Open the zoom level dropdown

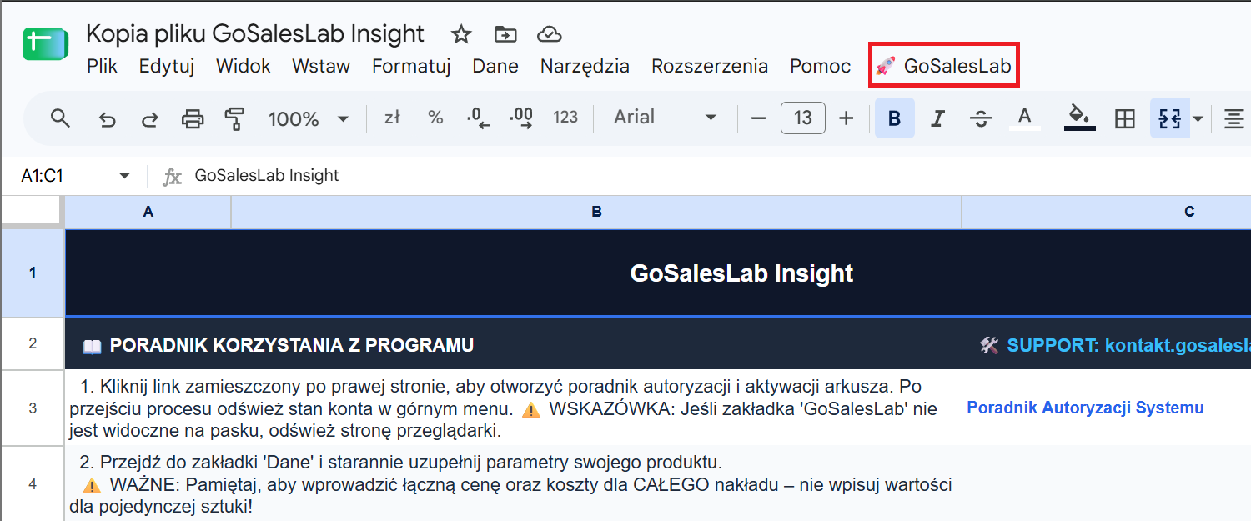[308, 118]
